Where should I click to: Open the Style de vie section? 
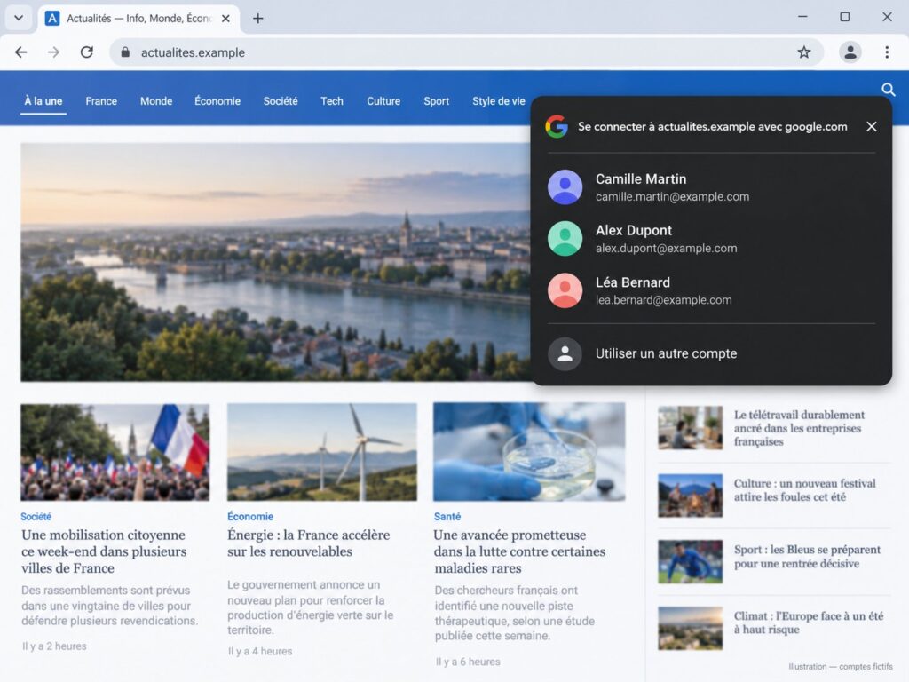coord(499,101)
